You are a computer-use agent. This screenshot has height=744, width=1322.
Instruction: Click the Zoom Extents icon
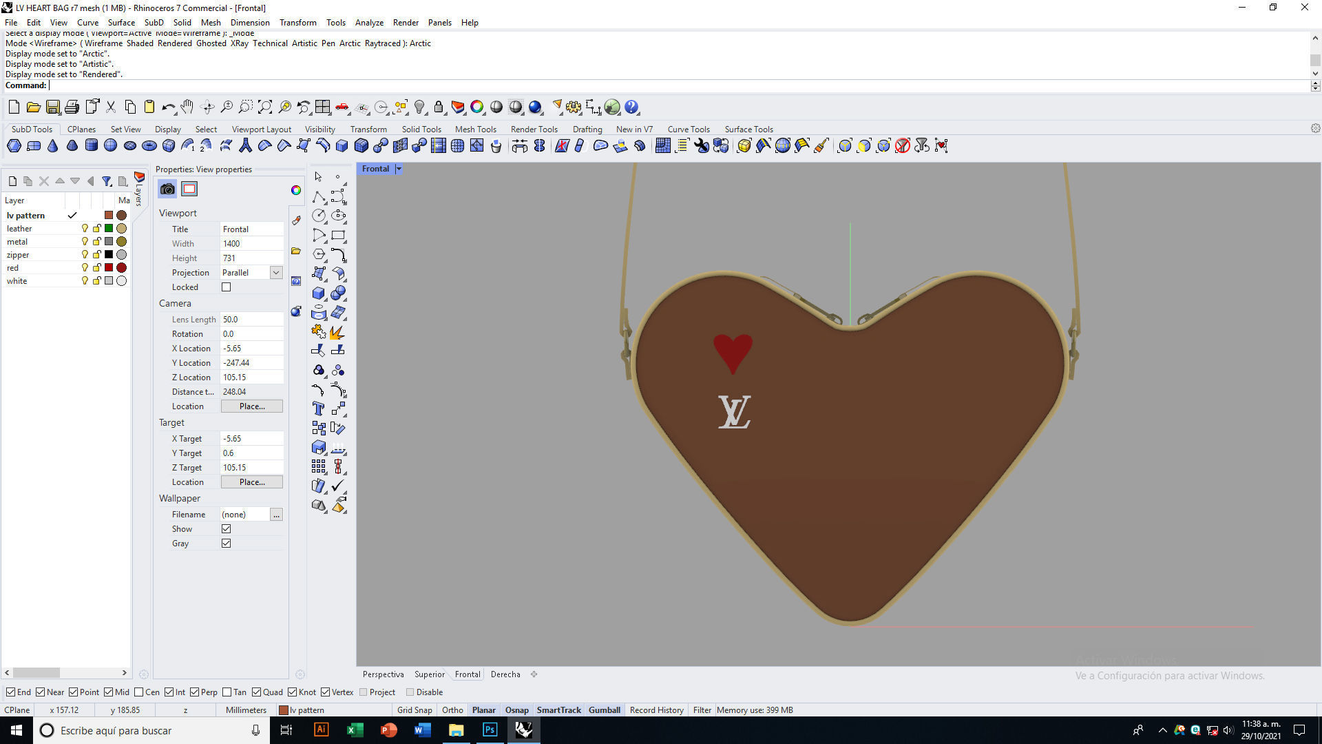point(265,107)
